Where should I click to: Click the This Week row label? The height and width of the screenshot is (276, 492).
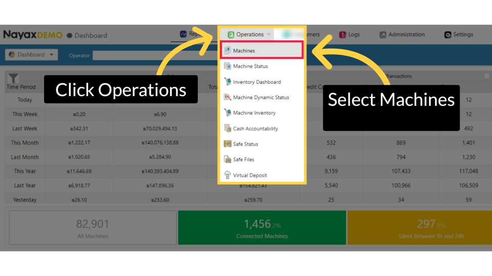click(25, 114)
